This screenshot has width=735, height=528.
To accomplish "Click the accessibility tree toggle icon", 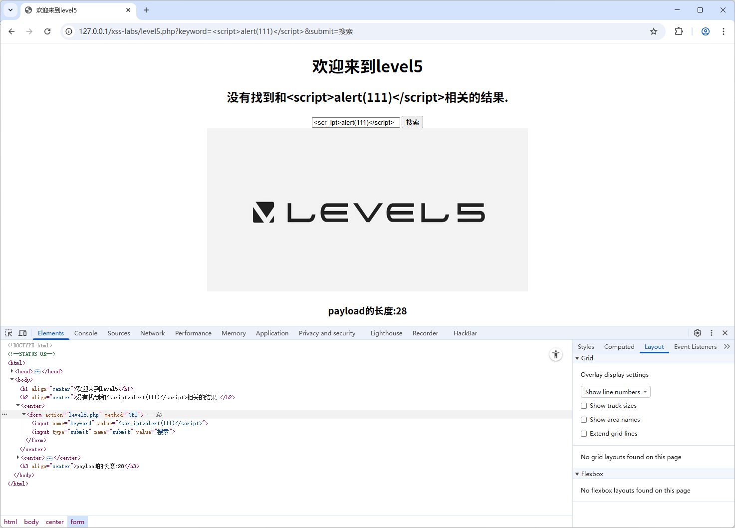I will [556, 354].
